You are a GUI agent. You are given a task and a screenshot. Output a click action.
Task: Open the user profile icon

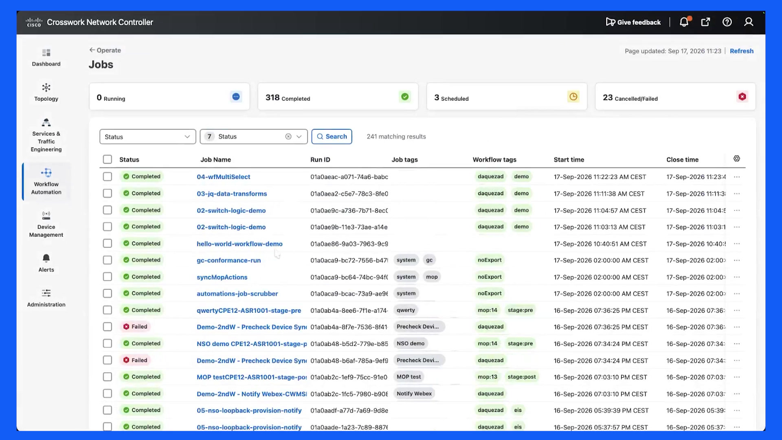[749, 22]
